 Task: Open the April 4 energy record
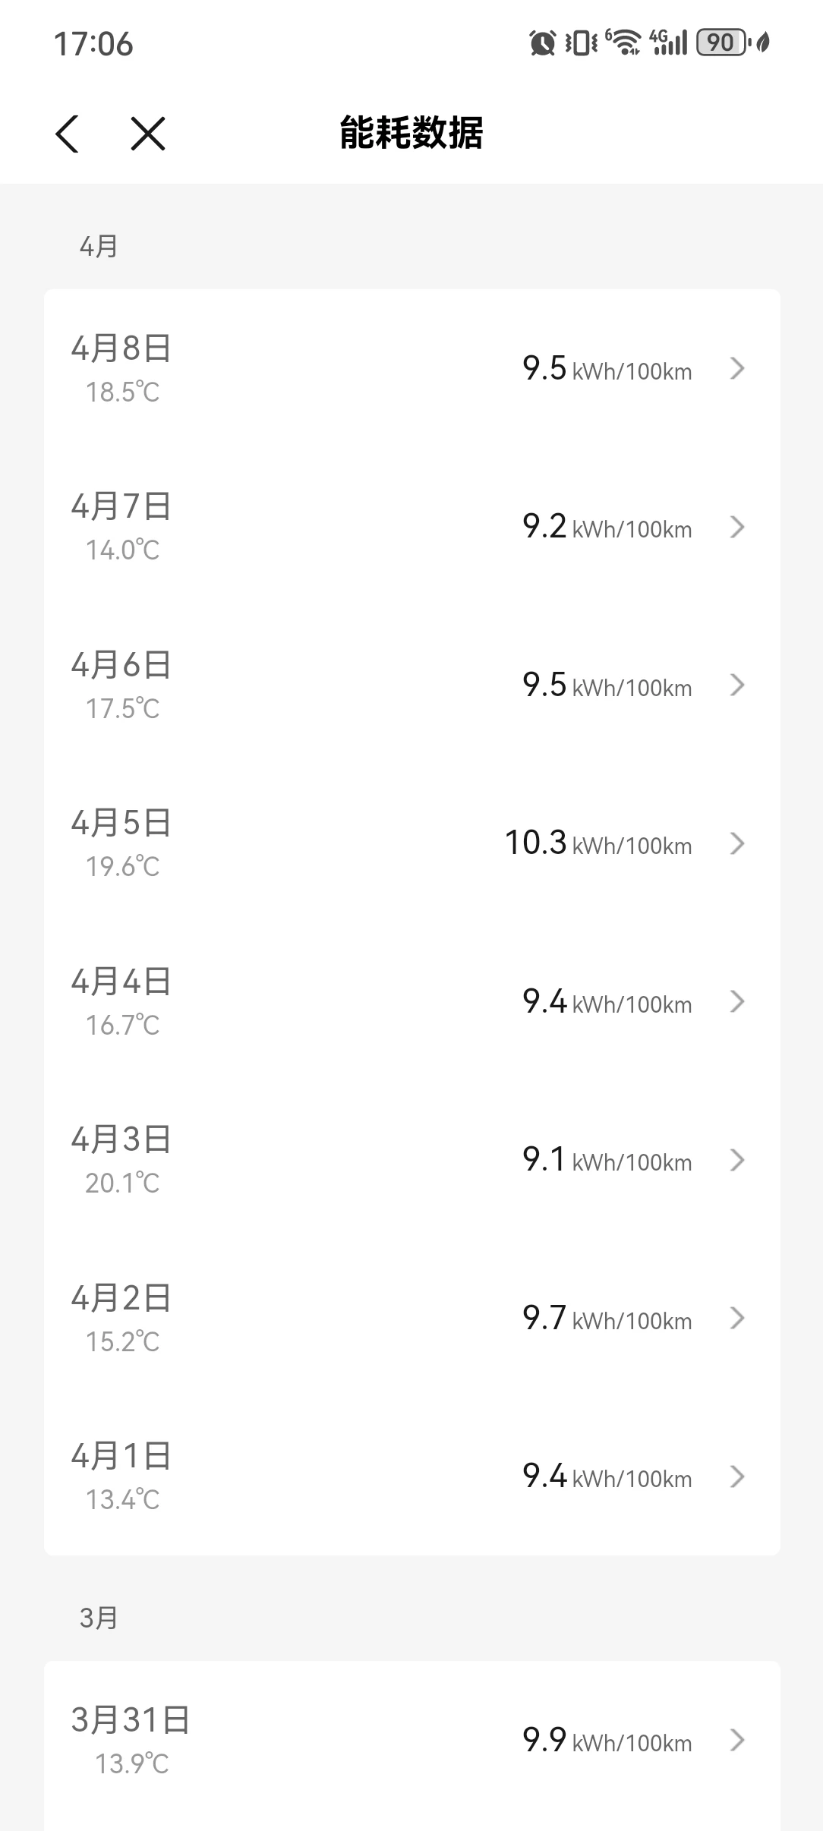[x=411, y=1002]
